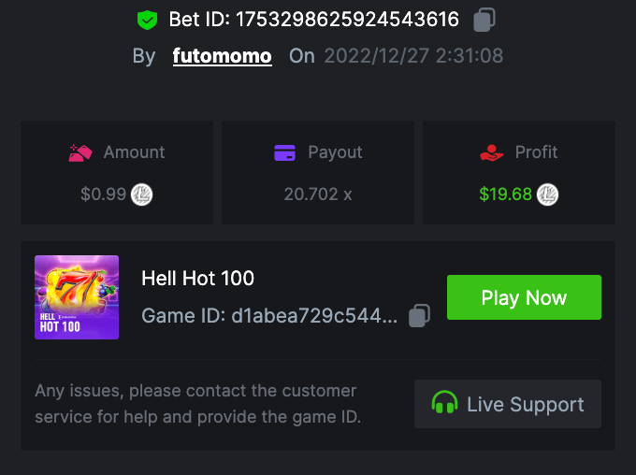Click the truncated Game ID text

click(x=269, y=316)
